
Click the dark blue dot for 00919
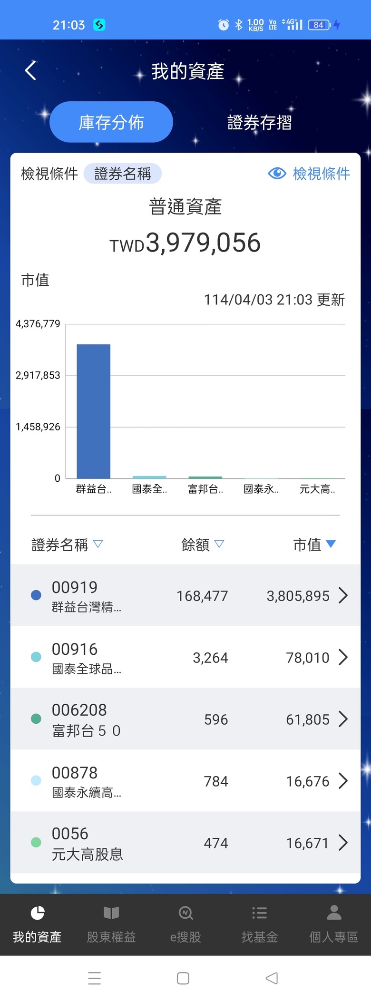(x=36, y=595)
